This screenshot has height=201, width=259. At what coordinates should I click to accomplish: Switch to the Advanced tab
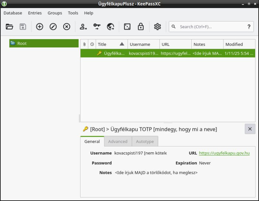[118, 141]
